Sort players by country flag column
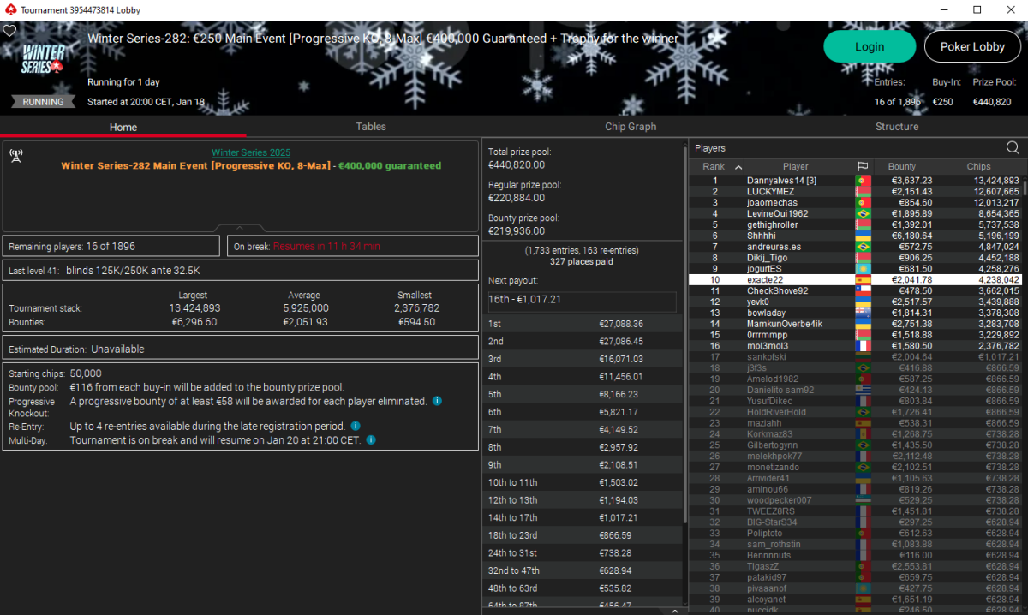This screenshot has height=615, width=1028. pos(862,166)
